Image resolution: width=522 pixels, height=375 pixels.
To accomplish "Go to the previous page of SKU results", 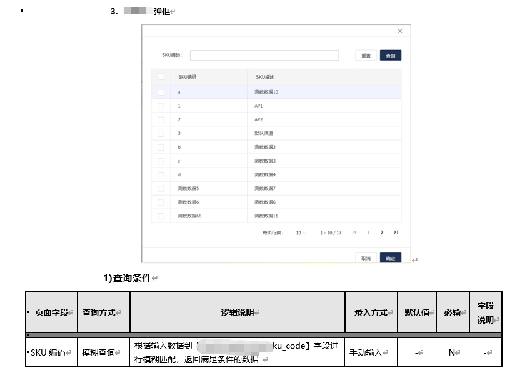I will point(369,232).
